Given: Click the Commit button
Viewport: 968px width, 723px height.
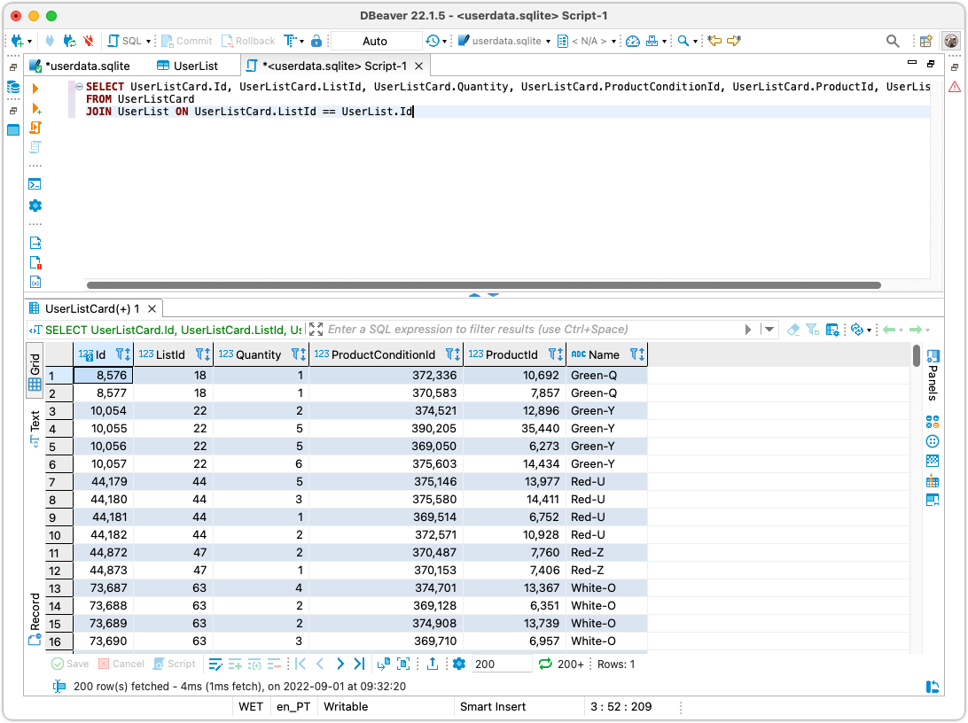Looking at the screenshot, I should [x=186, y=42].
